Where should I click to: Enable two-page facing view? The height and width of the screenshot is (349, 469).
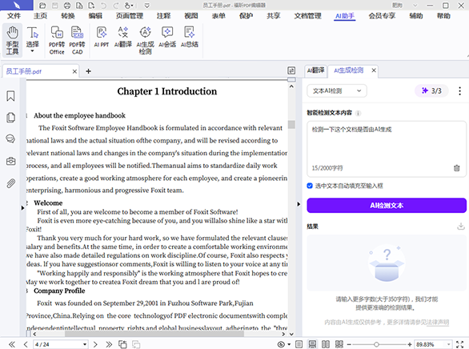point(326,344)
